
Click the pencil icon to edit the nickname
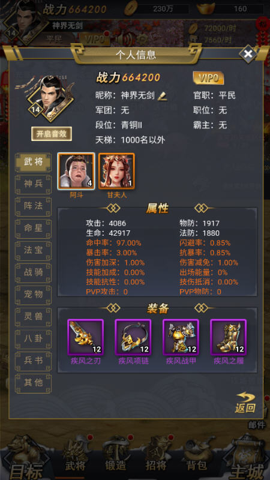point(162,96)
